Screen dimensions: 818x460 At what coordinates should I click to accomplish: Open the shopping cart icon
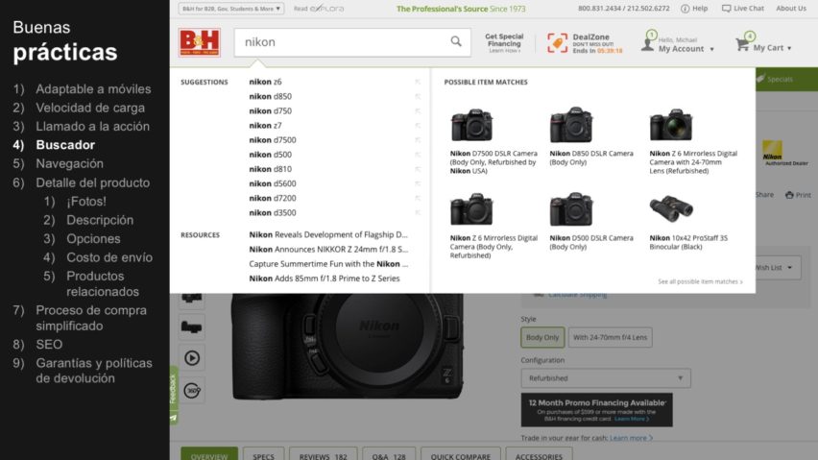click(742, 44)
